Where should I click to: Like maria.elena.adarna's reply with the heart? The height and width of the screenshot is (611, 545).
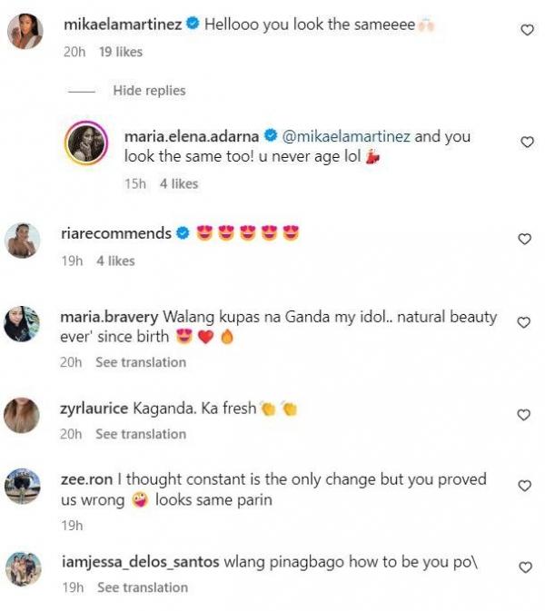(x=525, y=142)
